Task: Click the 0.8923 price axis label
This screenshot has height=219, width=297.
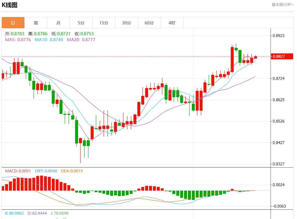Action: (279, 36)
